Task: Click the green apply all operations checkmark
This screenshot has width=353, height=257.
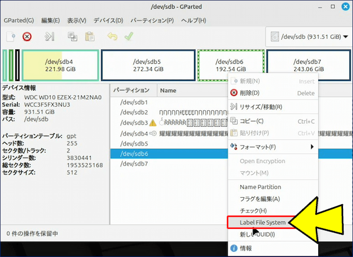Action: pos(128,36)
